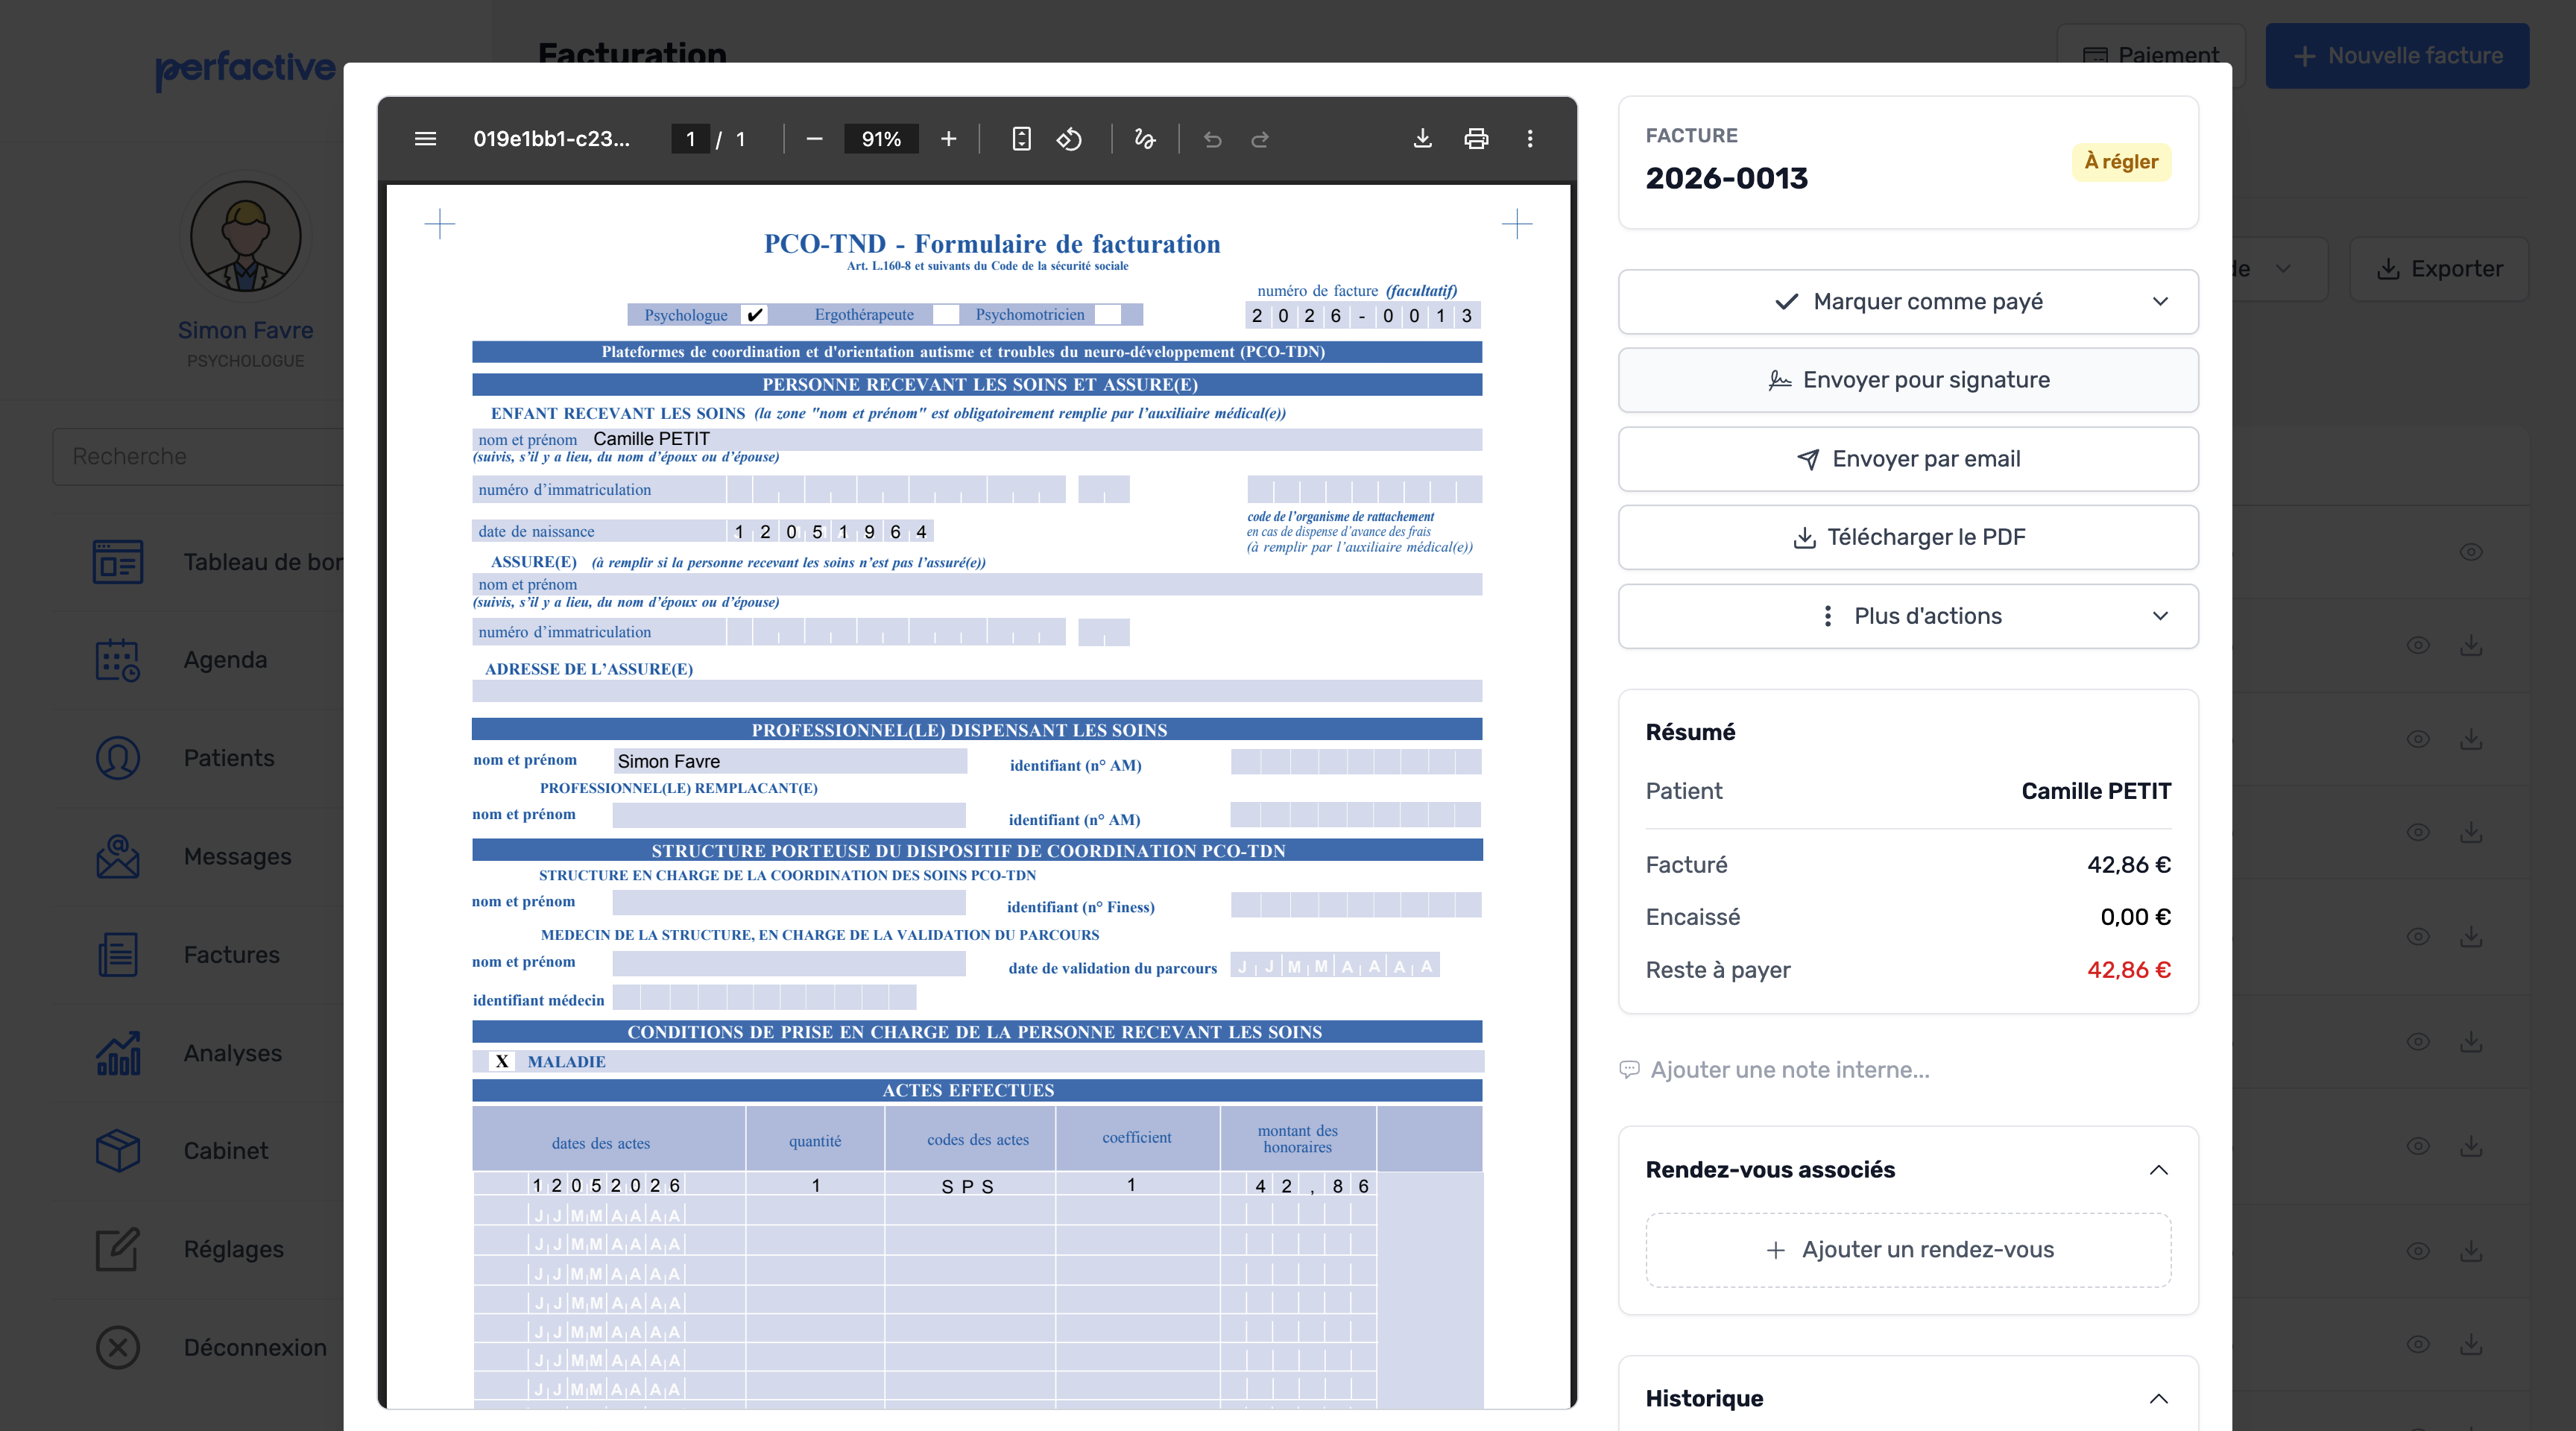Click Envoyer par email button
This screenshot has width=2576, height=1431.
pyautogui.click(x=1908, y=459)
